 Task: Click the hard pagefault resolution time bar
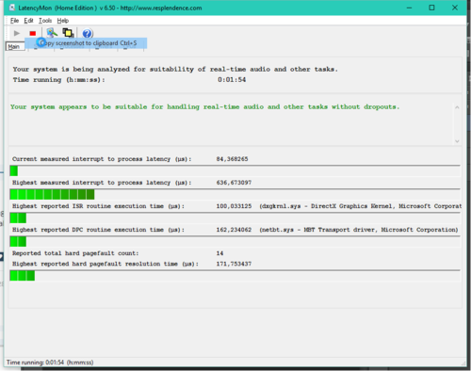pos(235,275)
